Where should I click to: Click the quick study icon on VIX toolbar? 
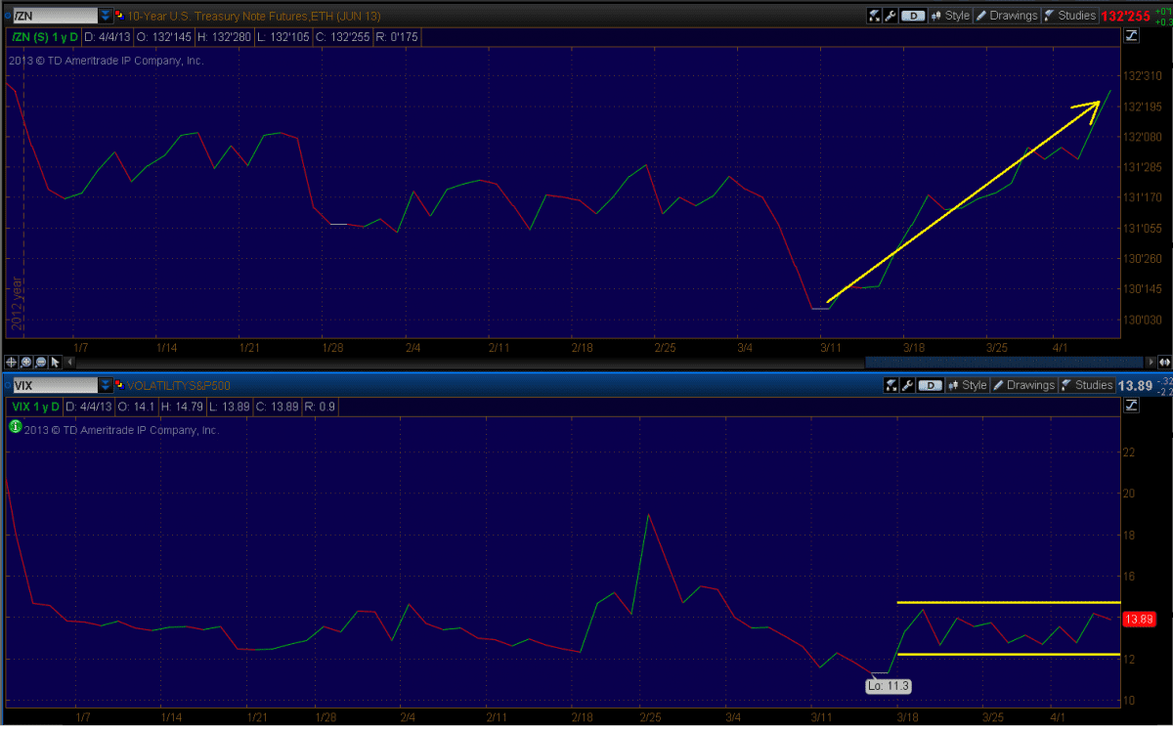click(x=891, y=385)
